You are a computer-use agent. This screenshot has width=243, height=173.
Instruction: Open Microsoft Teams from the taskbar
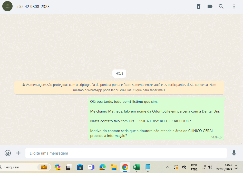point(91,167)
